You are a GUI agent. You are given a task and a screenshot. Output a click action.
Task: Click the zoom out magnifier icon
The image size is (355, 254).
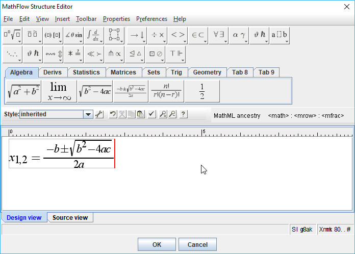172,114
